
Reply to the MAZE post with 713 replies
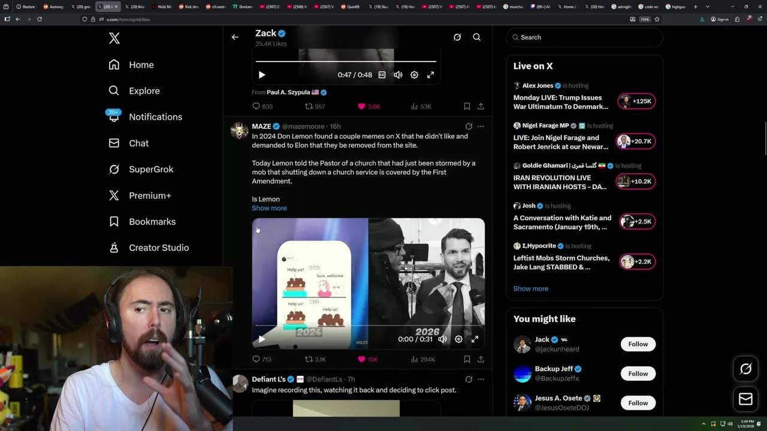(262, 359)
